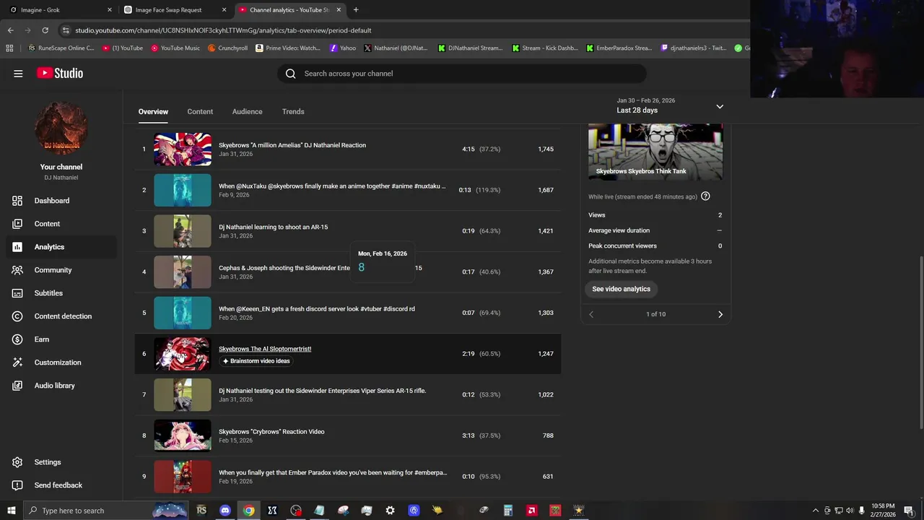Switch to the Audience tab
Viewport: 924px width, 520px height.
[247, 112]
